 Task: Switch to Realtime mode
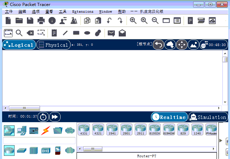169,117
